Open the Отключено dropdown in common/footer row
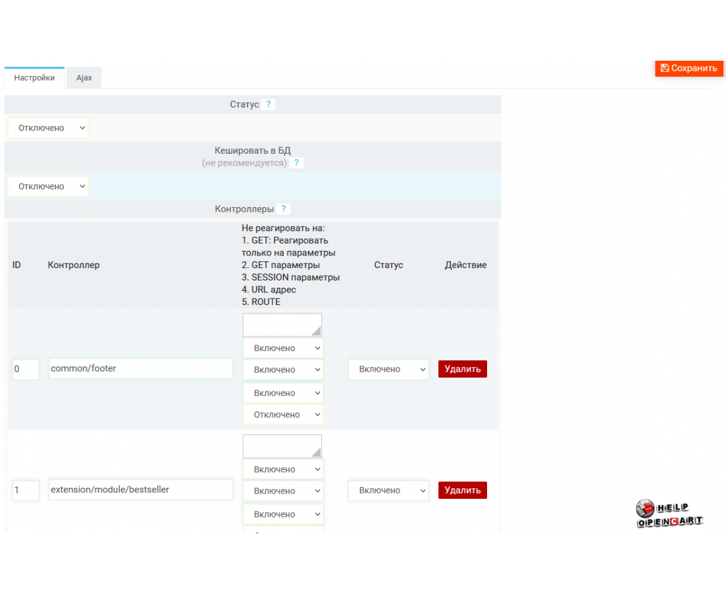Image resolution: width=726 pixels, height=594 pixels. tap(283, 415)
